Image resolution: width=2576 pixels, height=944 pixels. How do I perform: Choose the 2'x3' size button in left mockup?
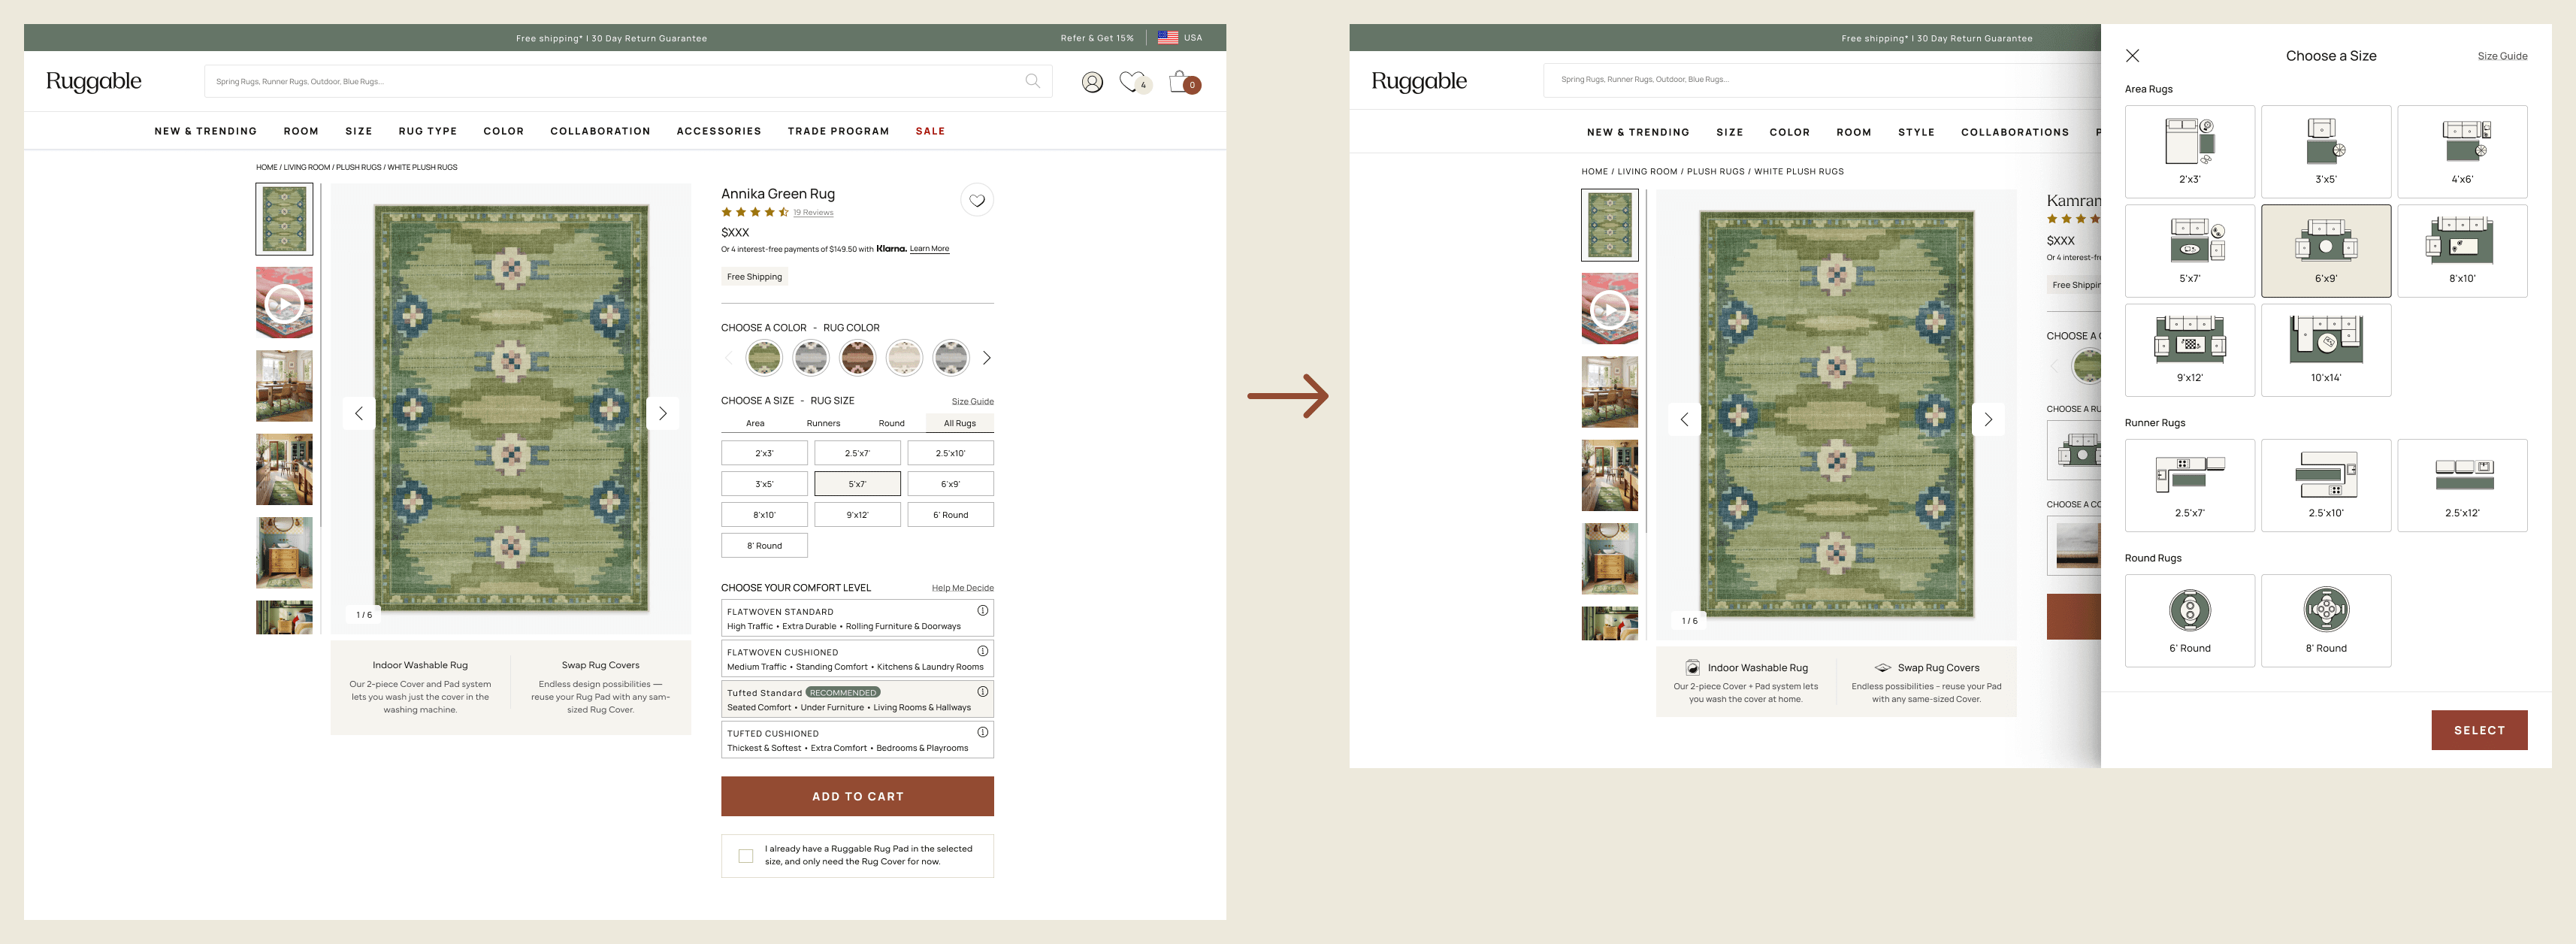764,453
